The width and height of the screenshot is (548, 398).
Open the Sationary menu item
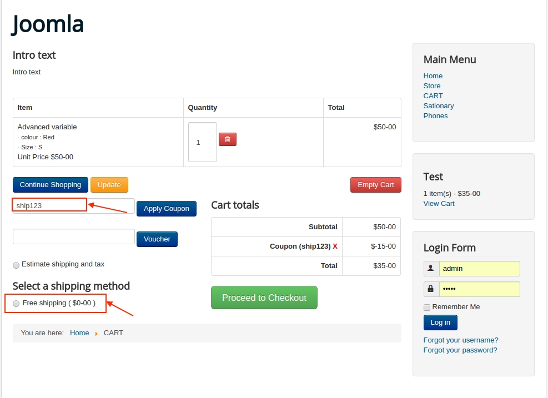click(439, 106)
